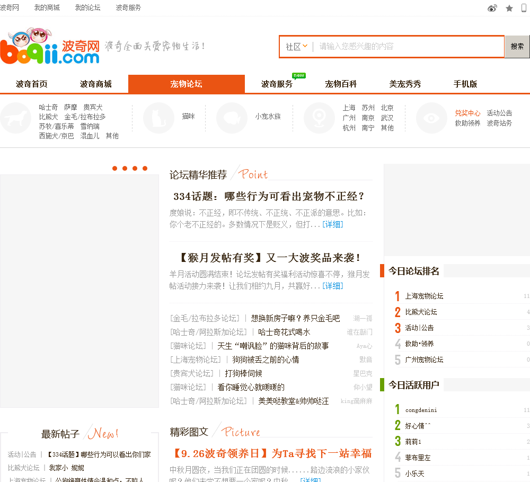Open the 活动公告 link

point(499,113)
